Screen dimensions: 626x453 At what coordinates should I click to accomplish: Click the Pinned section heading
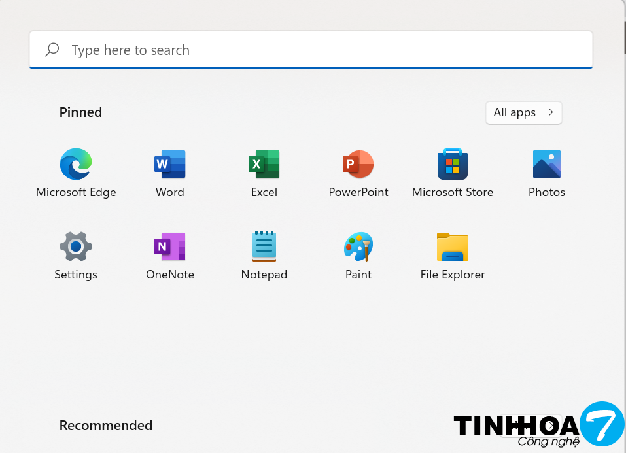pyautogui.click(x=80, y=112)
